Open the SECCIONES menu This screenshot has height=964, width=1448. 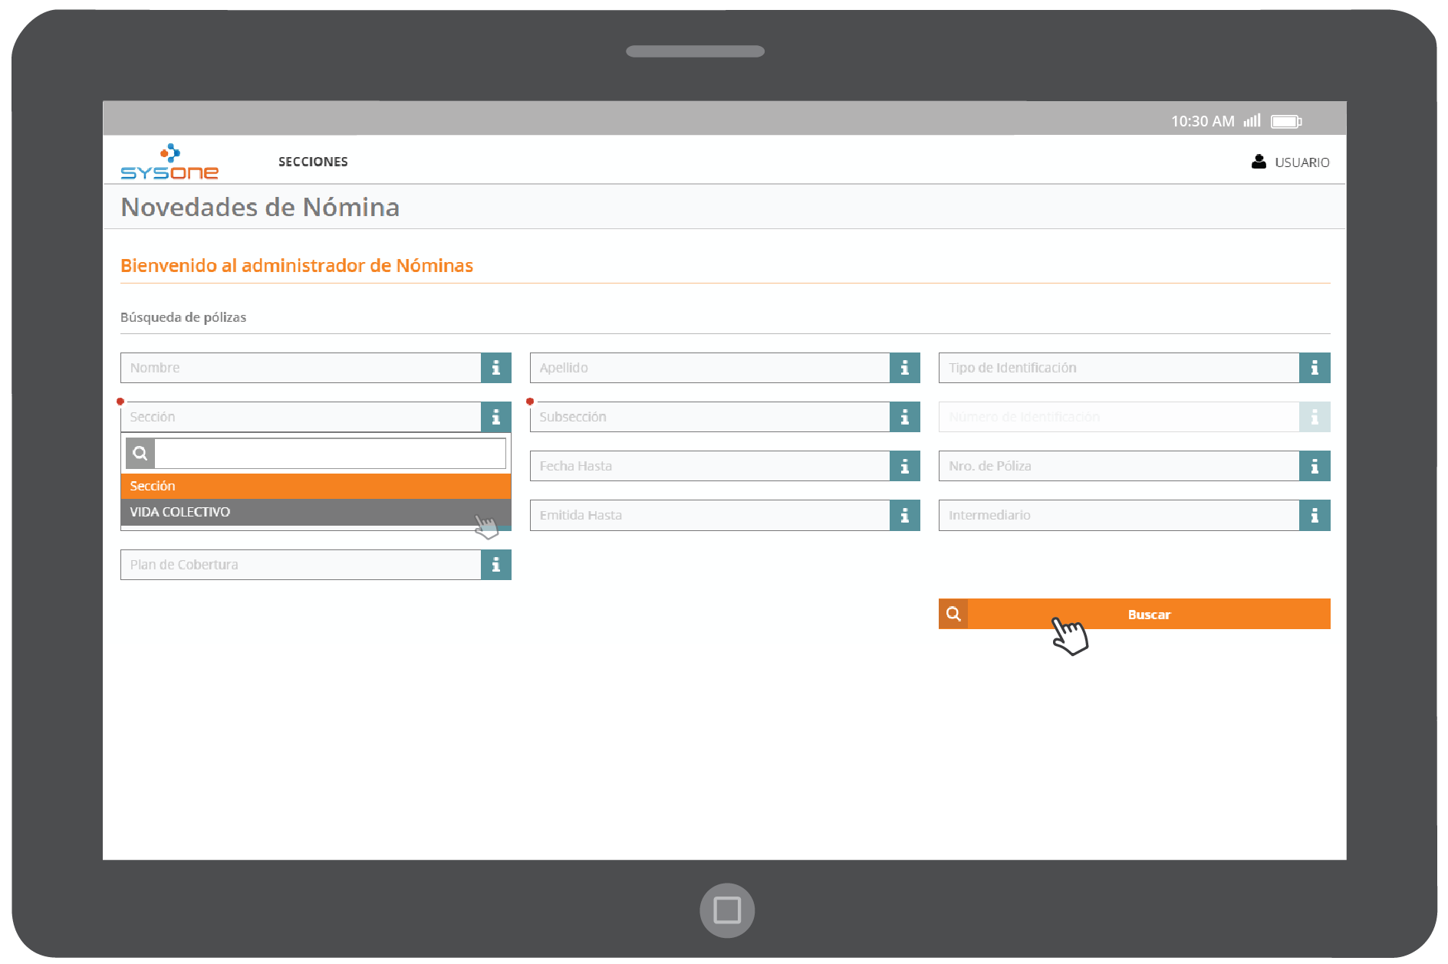[x=313, y=162]
